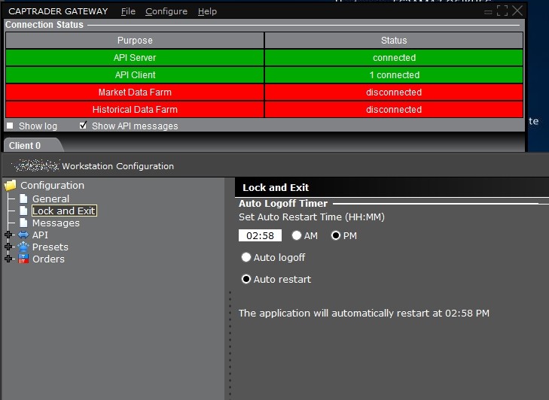Select General in the configuration tree
The width and height of the screenshot is (549, 400).
tap(50, 198)
